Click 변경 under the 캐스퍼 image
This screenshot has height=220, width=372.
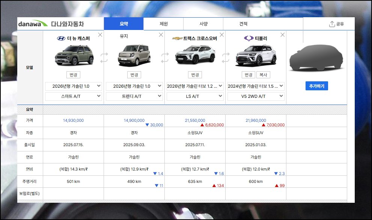coord(73,75)
